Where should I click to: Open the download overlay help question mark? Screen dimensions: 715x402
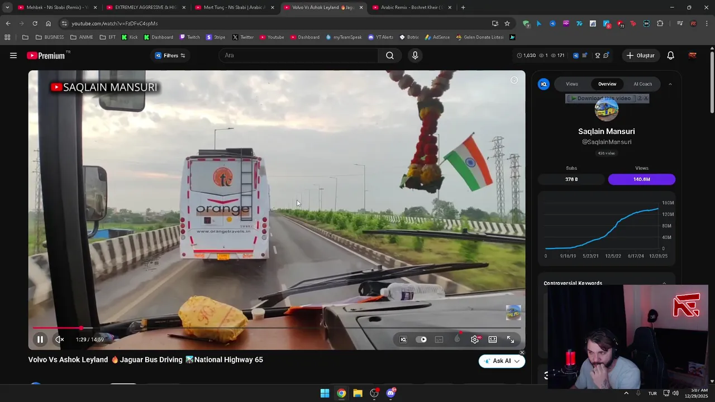(x=640, y=98)
